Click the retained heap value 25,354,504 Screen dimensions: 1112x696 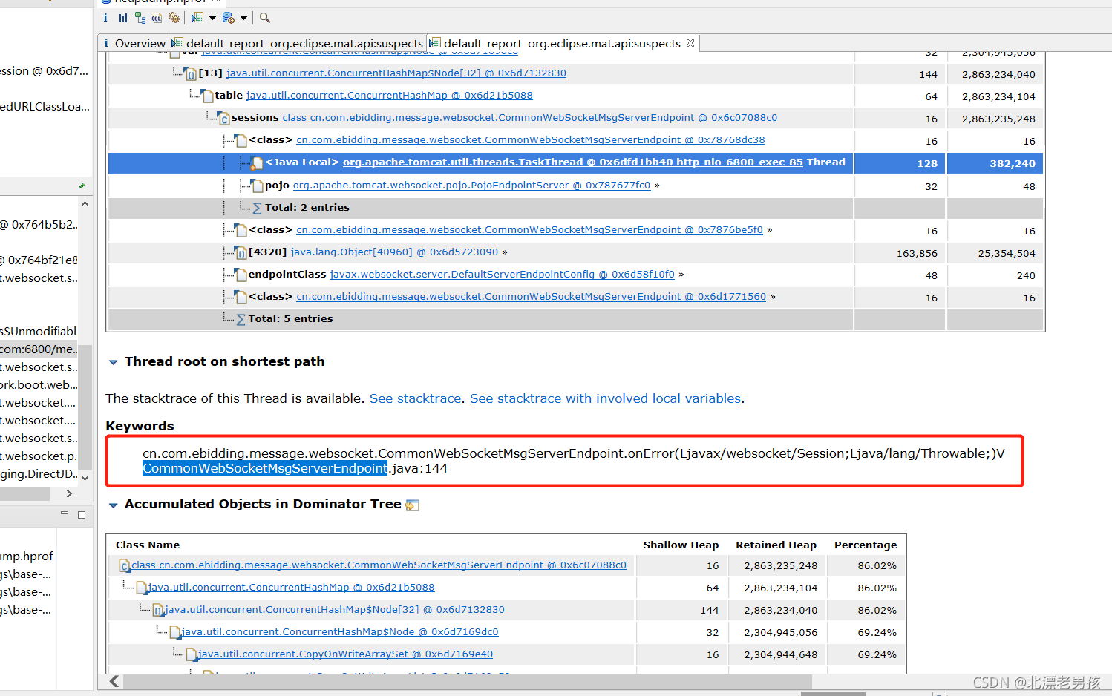click(x=1007, y=253)
